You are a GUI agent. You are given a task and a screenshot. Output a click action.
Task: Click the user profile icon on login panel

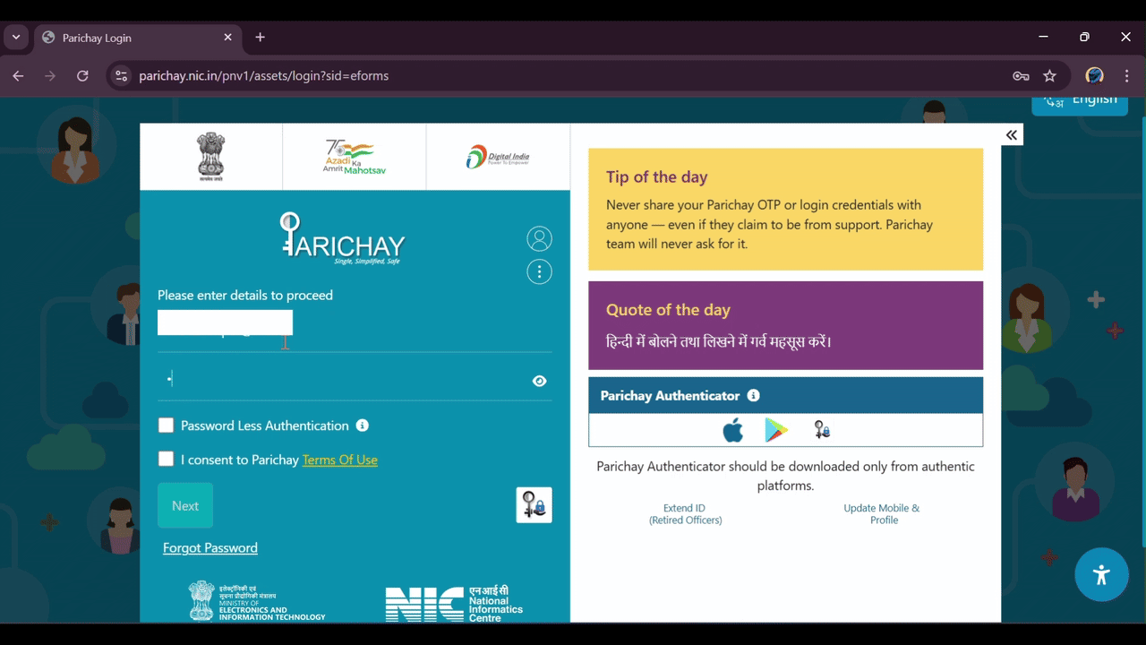539,238
